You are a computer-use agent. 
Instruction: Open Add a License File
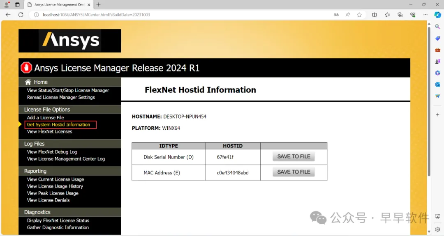point(45,117)
